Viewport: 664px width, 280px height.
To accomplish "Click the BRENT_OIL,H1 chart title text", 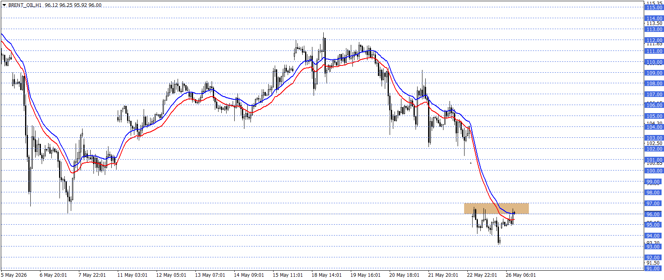I will point(25,5).
